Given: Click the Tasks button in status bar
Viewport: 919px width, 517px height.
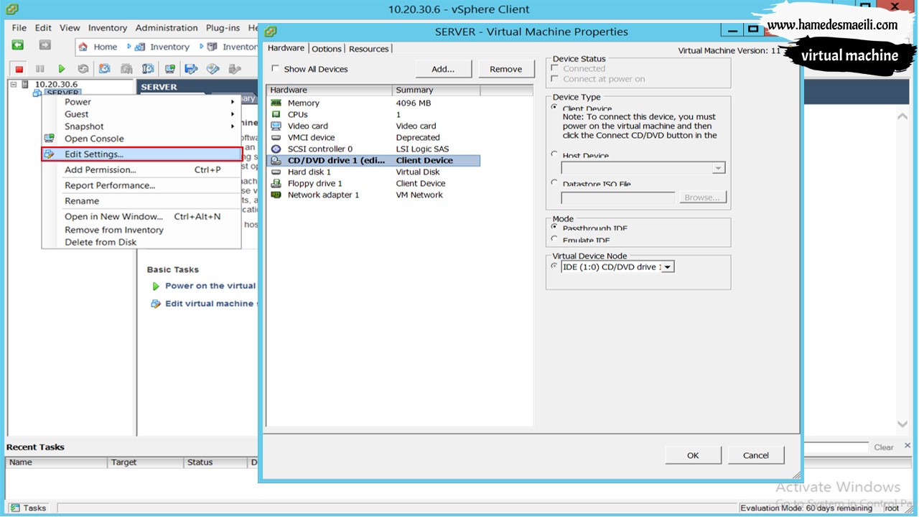Looking at the screenshot, I should [x=28, y=508].
